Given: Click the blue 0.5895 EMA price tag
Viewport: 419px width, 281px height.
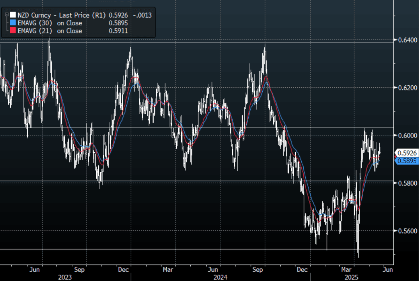Looking at the screenshot, I should coord(407,161).
